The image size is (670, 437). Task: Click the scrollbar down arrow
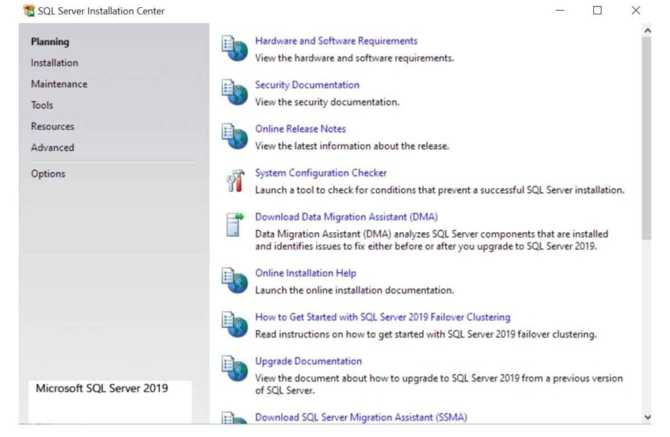647,417
